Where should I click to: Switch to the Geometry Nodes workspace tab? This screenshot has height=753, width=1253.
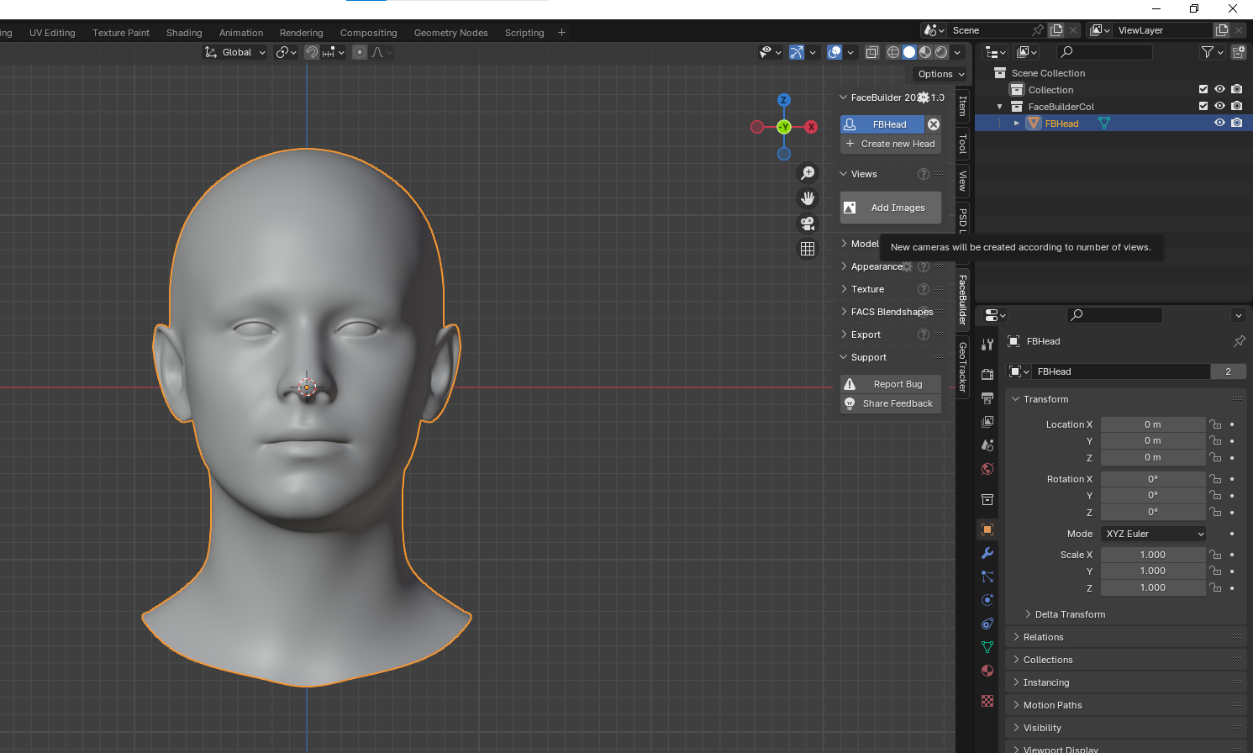pos(451,33)
